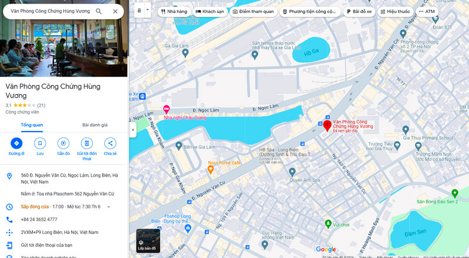Click the search field text Văn Phòng Công Chứng Hùng Vương
This screenshot has height=258, width=469.
click(50, 11)
